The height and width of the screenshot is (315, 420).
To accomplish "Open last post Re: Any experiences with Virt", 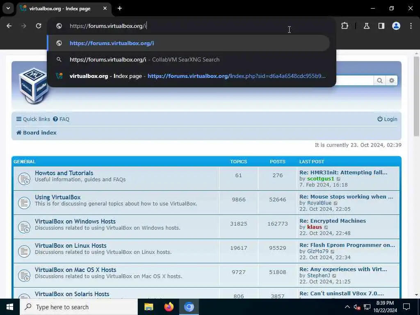I will coord(343,269).
